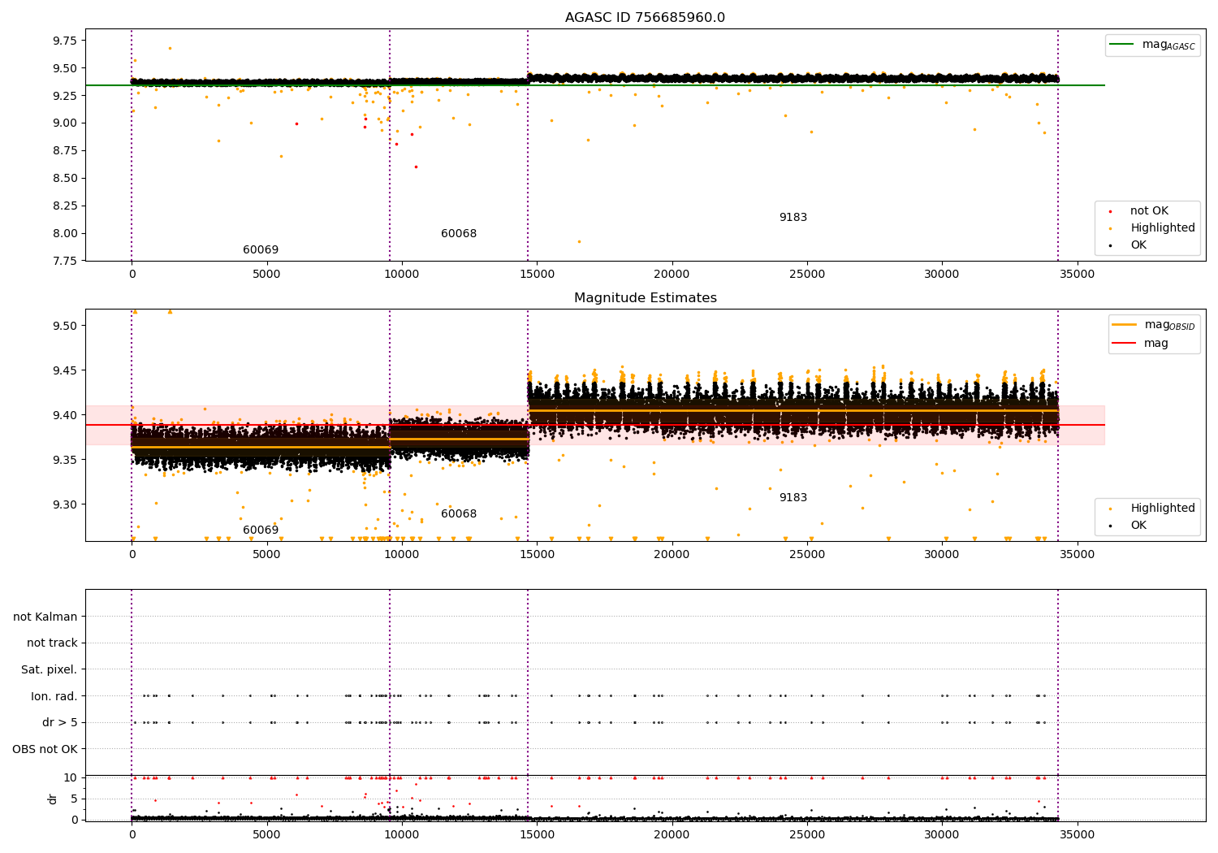
Task: Click the lowest orange outlier near 7.9 magnitude
Action: pos(579,241)
